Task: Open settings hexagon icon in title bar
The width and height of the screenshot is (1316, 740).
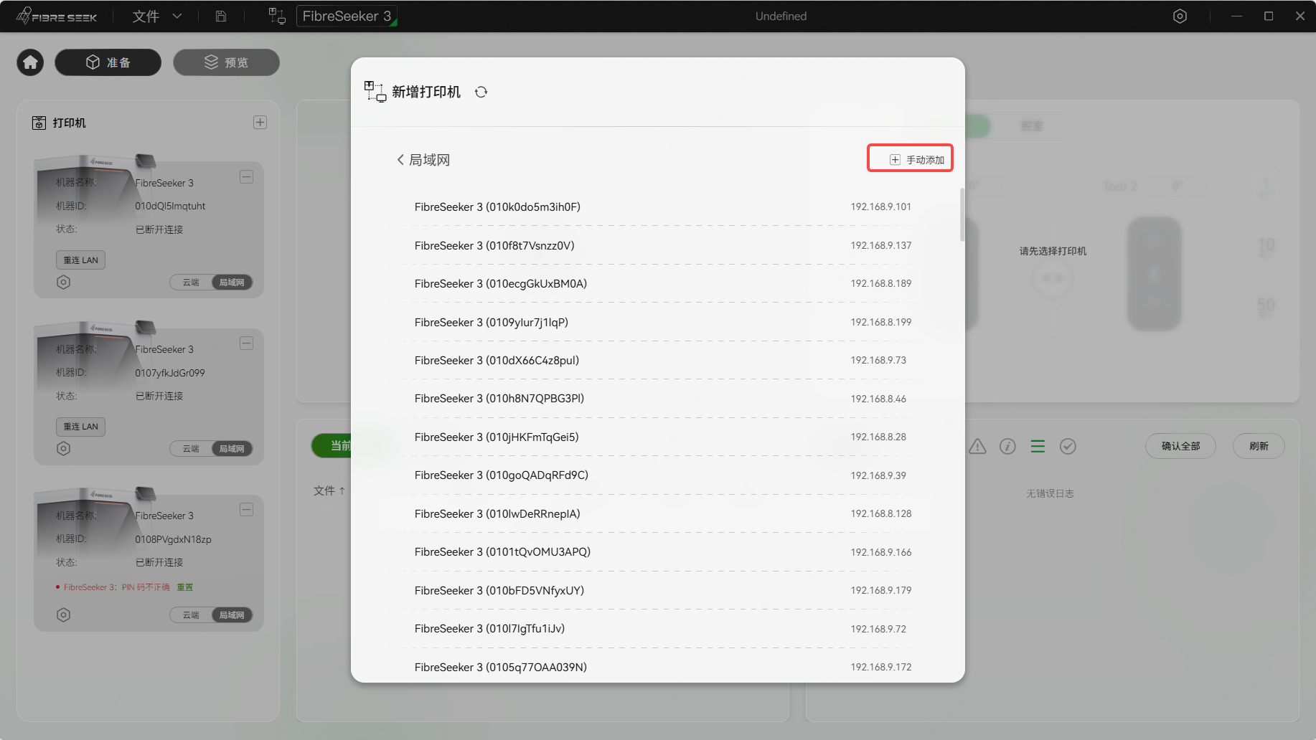Action: 1180,16
